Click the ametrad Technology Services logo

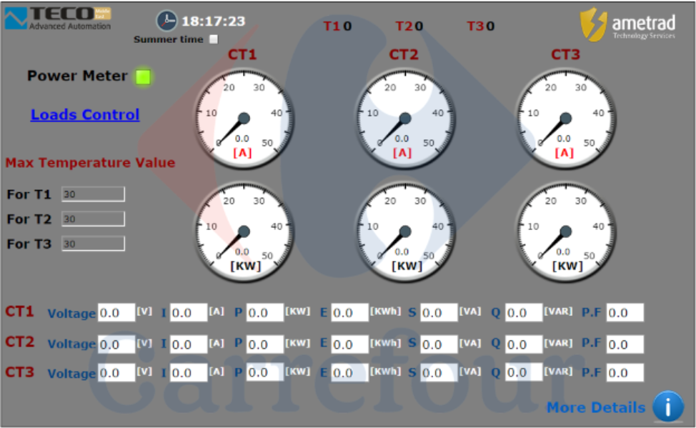[627, 25]
